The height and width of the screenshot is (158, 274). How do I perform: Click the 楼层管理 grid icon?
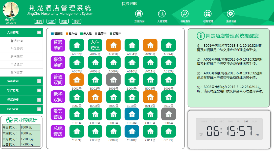(208, 14)
